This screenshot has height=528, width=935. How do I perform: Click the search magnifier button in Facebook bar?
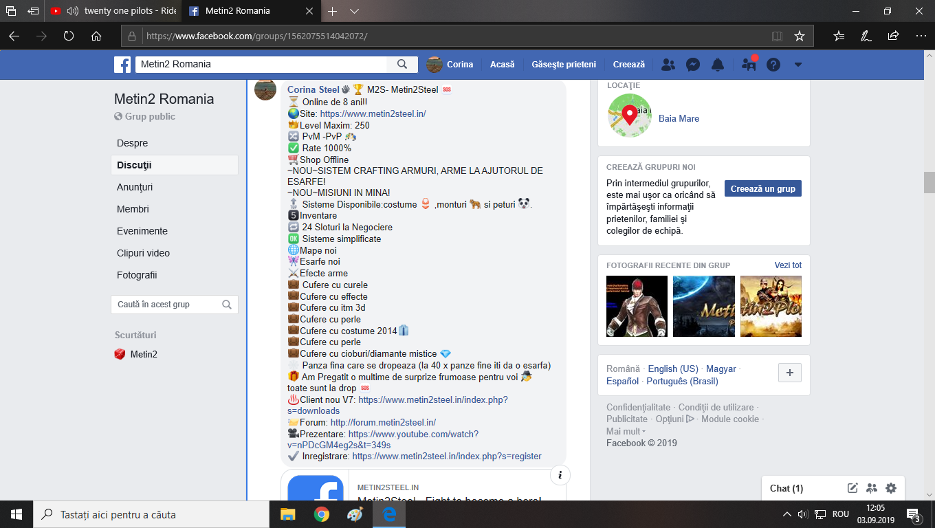(402, 64)
